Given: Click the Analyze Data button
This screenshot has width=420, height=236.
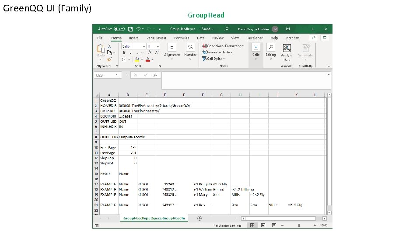Looking at the screenshot, I should pos(287,52).
